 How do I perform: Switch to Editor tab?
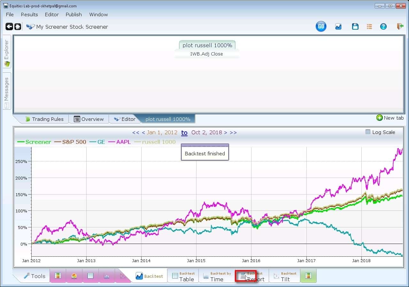coord(125,119)
